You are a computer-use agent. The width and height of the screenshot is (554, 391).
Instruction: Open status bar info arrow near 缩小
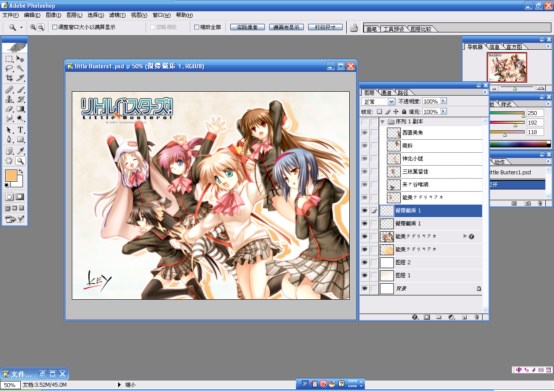tap(119, 385)
